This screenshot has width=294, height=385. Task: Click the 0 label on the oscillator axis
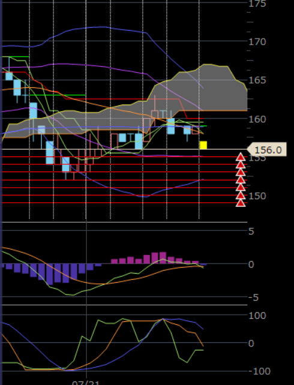251,343
